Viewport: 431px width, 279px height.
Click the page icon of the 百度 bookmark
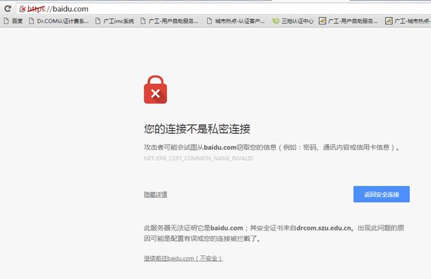click(x=6, y=21)
